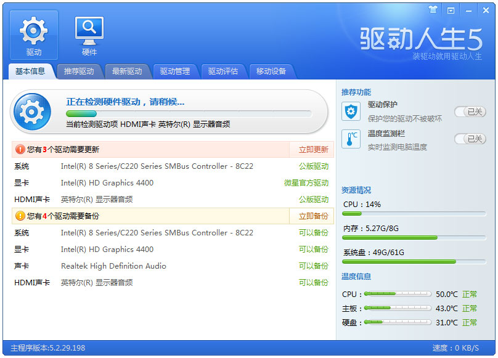Image resolution: width=498 pixels, height=358 pixels.
Task: Open the 硬件 monitor icon section
Action: coord(89,35)
